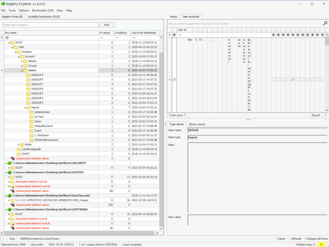Click the horizontal scrollbar below the registry tree
The image size is (329, 247).
click(79, 233)
